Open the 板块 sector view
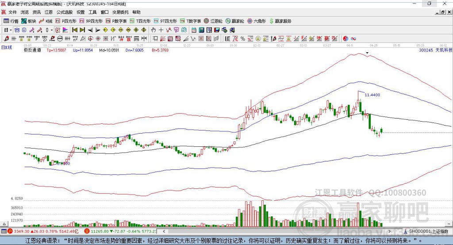 pyautogui.click(x=29, y=21)
